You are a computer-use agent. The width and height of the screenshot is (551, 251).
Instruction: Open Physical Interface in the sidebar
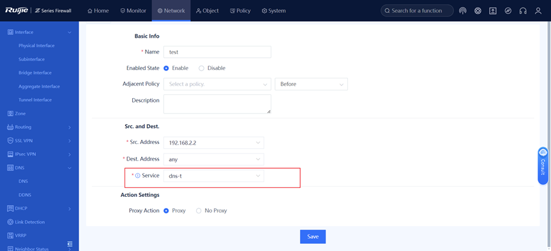(x=36, y=46)
